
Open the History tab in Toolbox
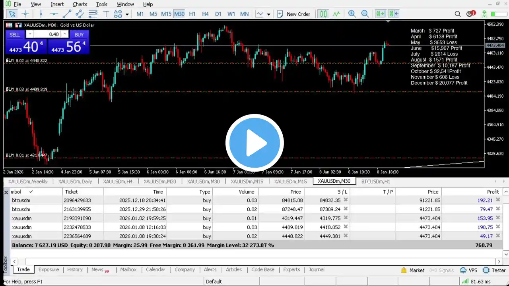click(75, 270)
